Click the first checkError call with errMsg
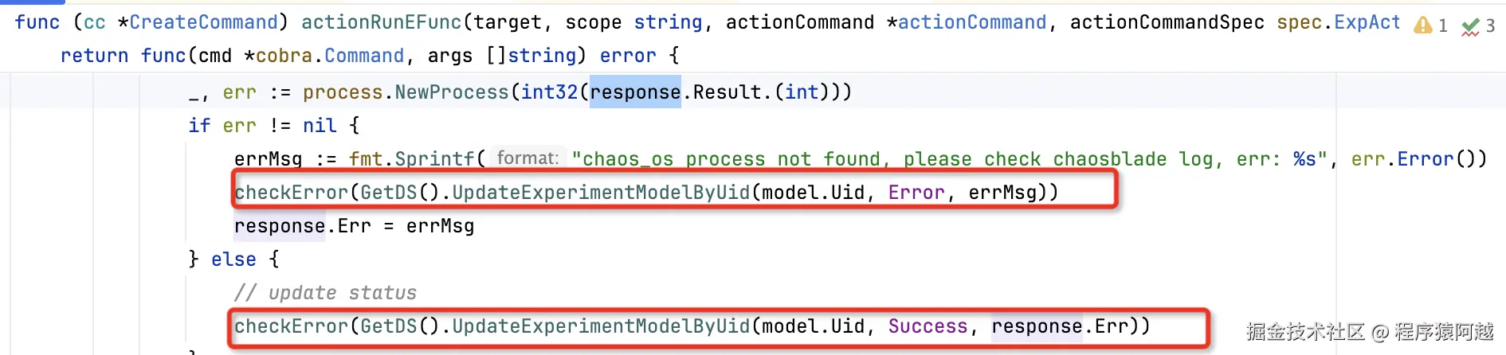Viewport: 1506px width, 355px height. 646,193
